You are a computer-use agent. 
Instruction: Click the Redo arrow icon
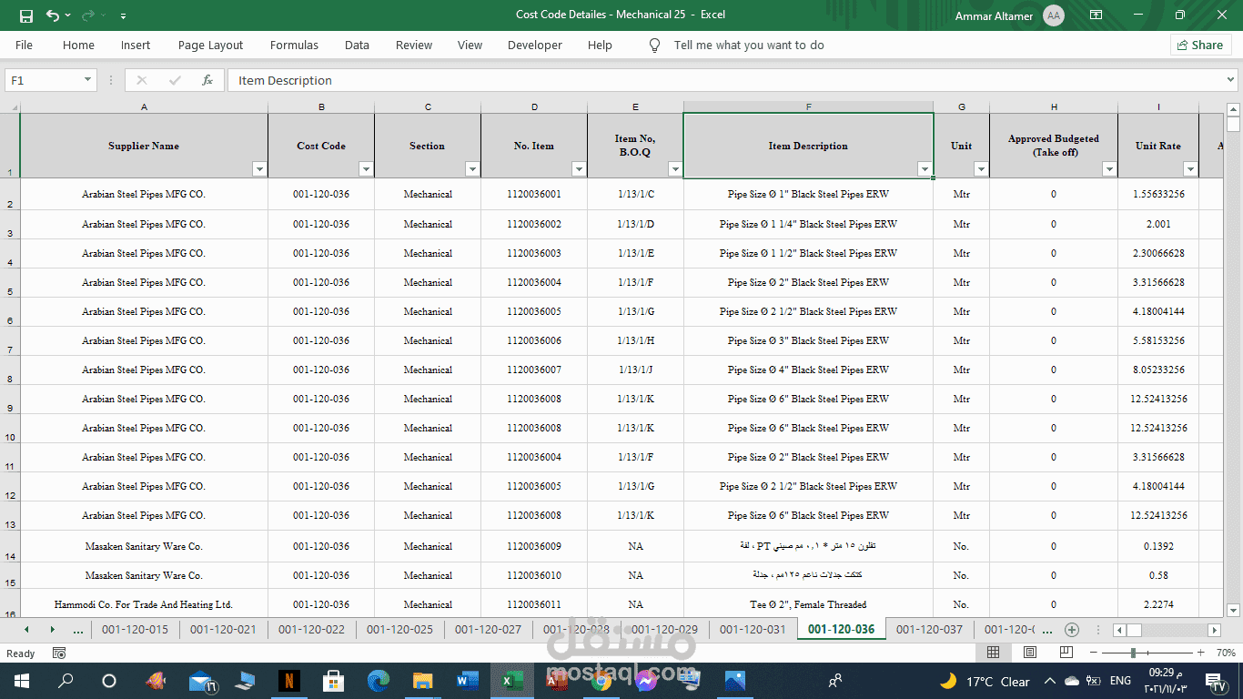pos(88,15)
